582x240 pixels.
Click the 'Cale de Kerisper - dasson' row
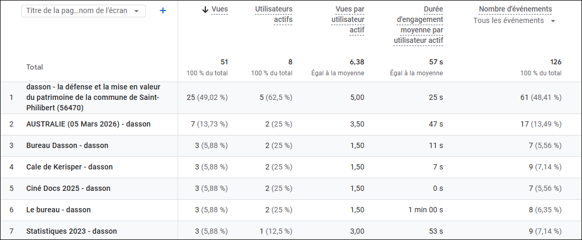69,167
